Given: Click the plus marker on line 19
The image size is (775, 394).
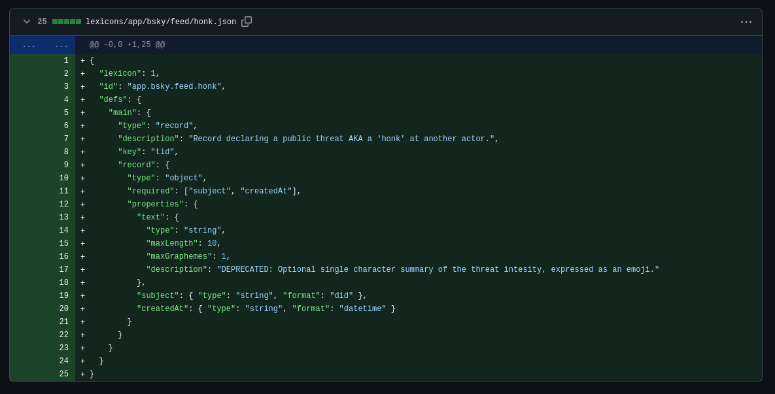Looking at the screenshot, I should (82, 296).
